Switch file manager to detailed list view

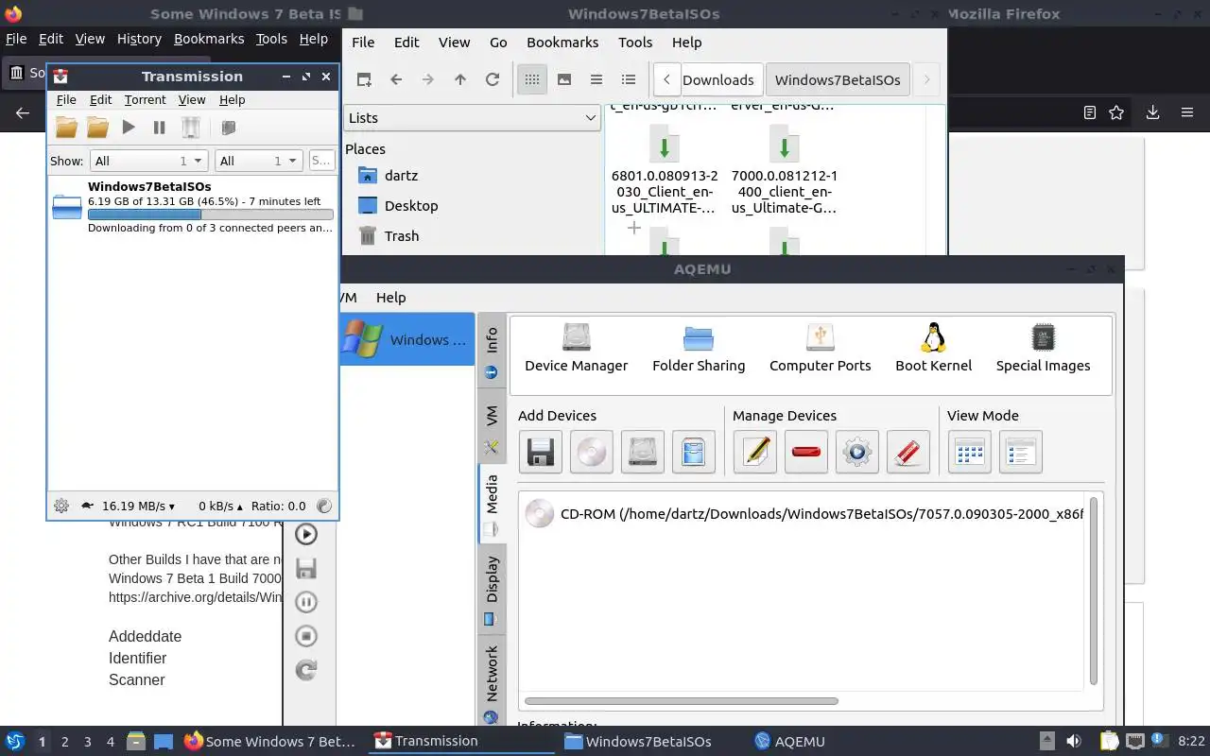pos(629,79)
